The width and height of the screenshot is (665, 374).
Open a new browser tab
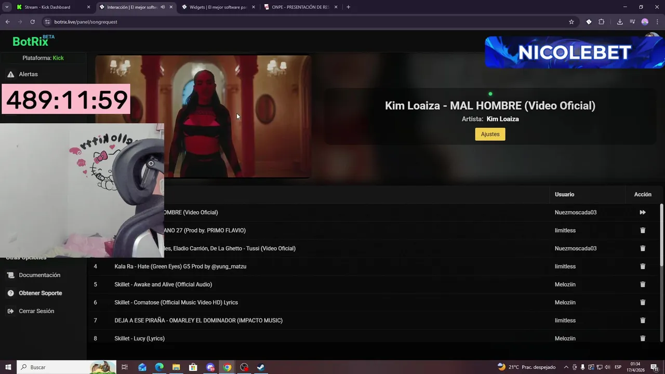coord(348,7)
